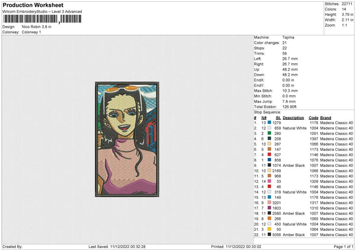The image size is (356, 251).
Task: Click Natural White in the 450-stitch row
Action: click(x=294, y=224)
